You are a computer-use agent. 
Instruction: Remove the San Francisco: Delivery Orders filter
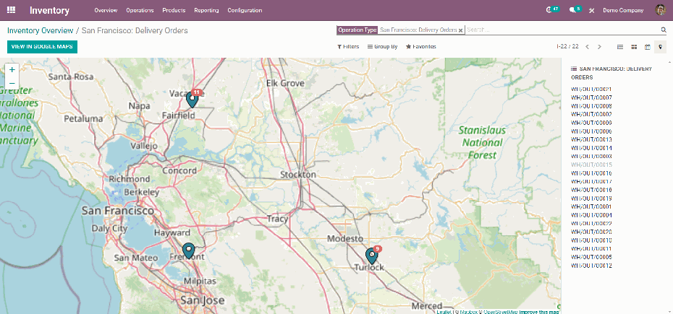pos(461,30)
